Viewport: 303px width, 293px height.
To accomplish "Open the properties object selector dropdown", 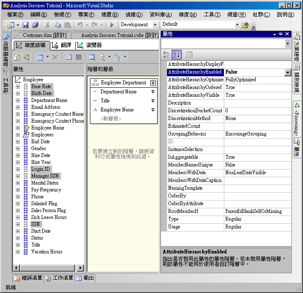I will pyautogui.click(x=288, y=43).
